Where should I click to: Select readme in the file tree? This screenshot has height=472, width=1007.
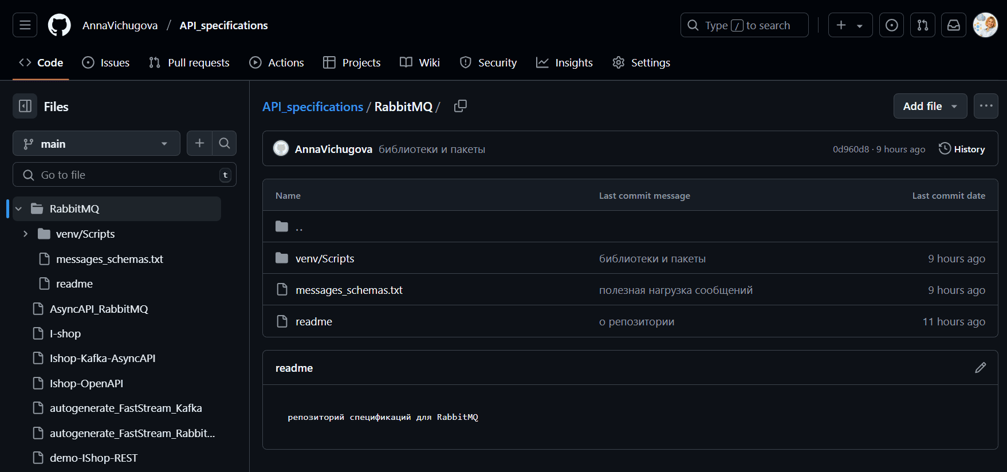point(74,284)
